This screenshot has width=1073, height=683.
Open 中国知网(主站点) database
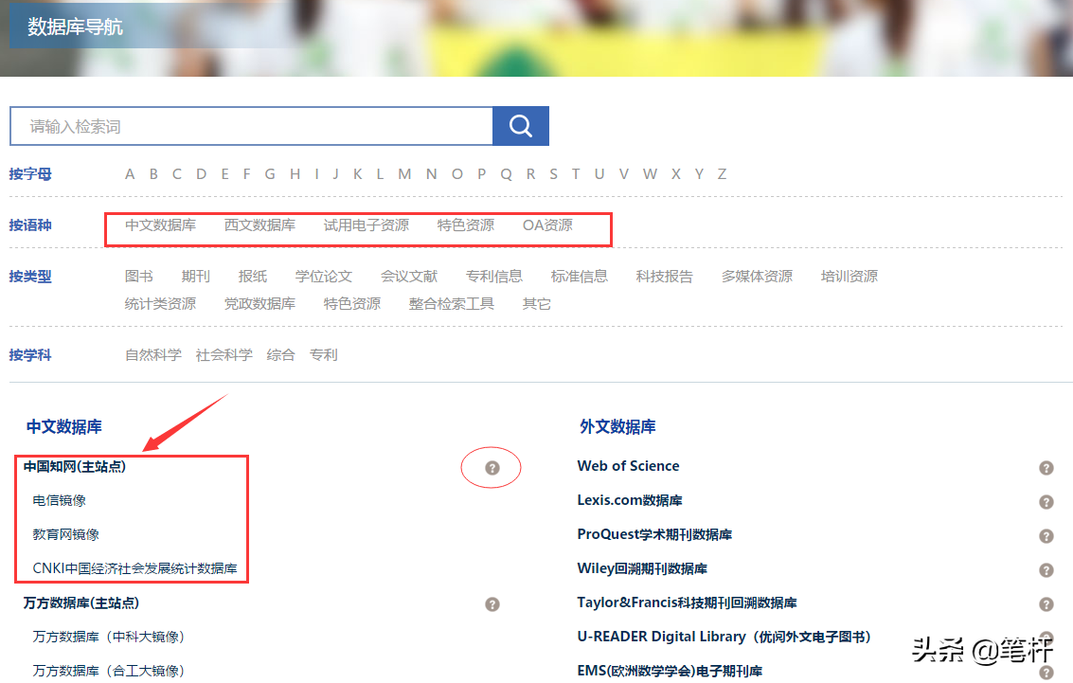(75, 467)
